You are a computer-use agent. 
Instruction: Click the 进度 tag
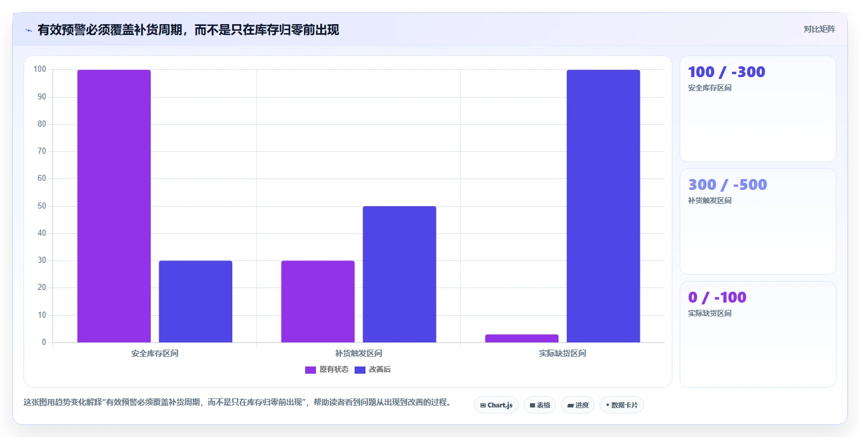[x=578, y=405]
